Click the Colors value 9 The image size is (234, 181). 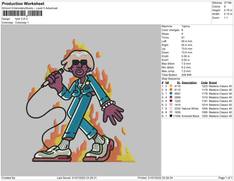click(225, 7)
